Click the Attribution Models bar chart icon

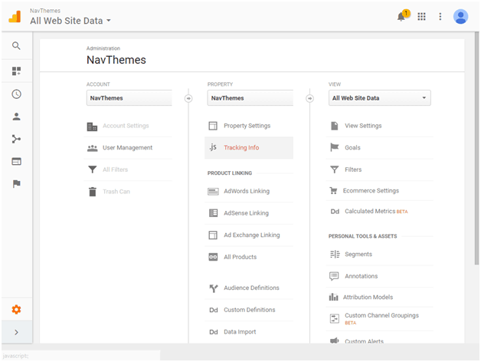[333, 297]
